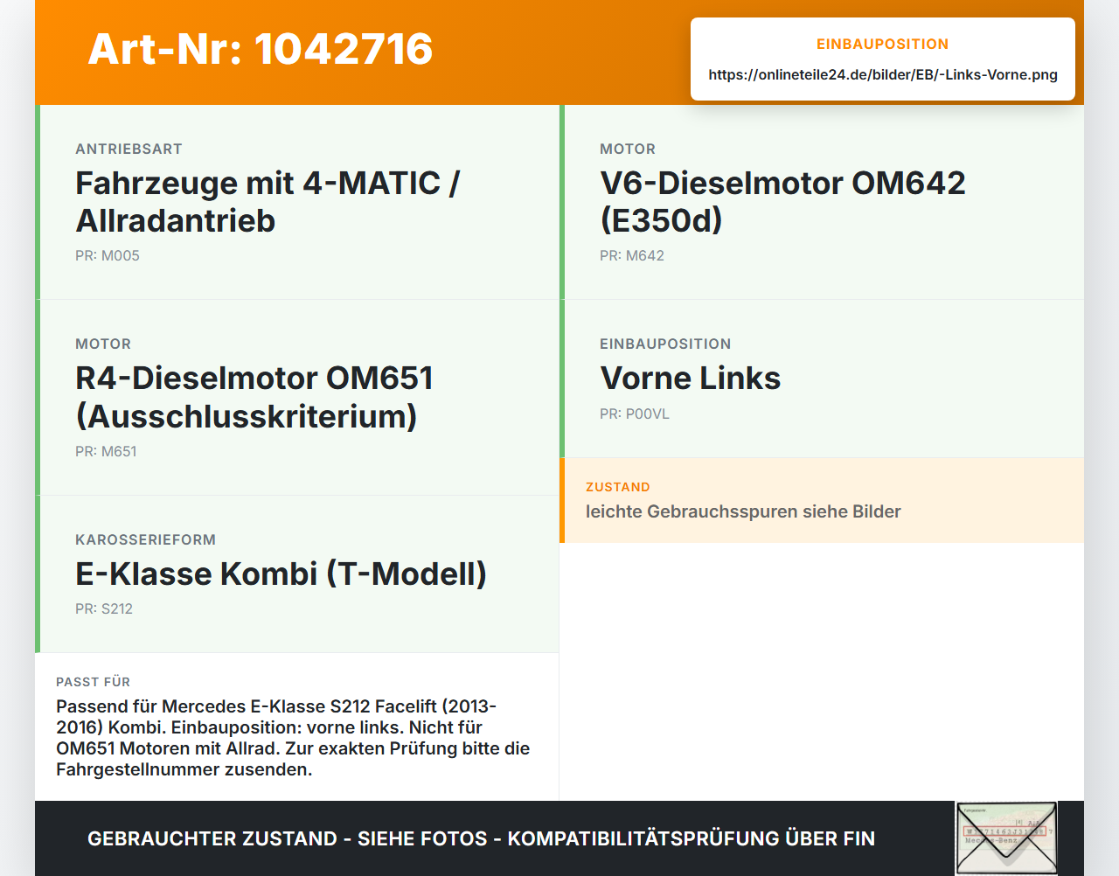Click the PASST FÜR label

(x=93, y=682)
